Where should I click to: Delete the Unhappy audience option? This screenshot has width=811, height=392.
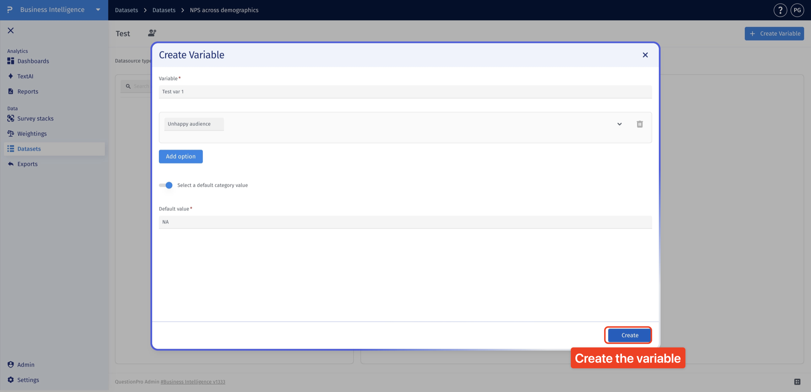(x=640, y=124)
